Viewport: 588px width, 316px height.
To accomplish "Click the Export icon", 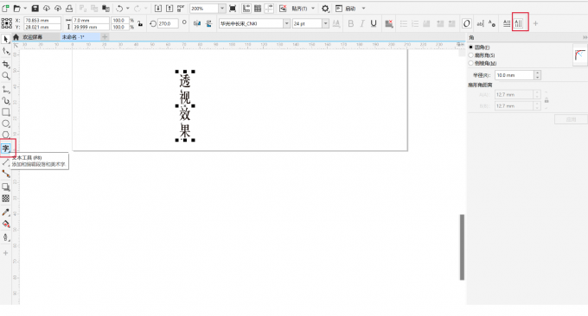I will click(169, 9).
